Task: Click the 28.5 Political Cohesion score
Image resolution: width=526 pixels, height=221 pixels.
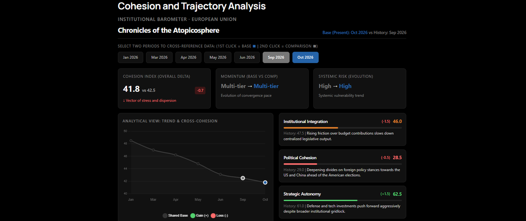Action: [398, 158]
